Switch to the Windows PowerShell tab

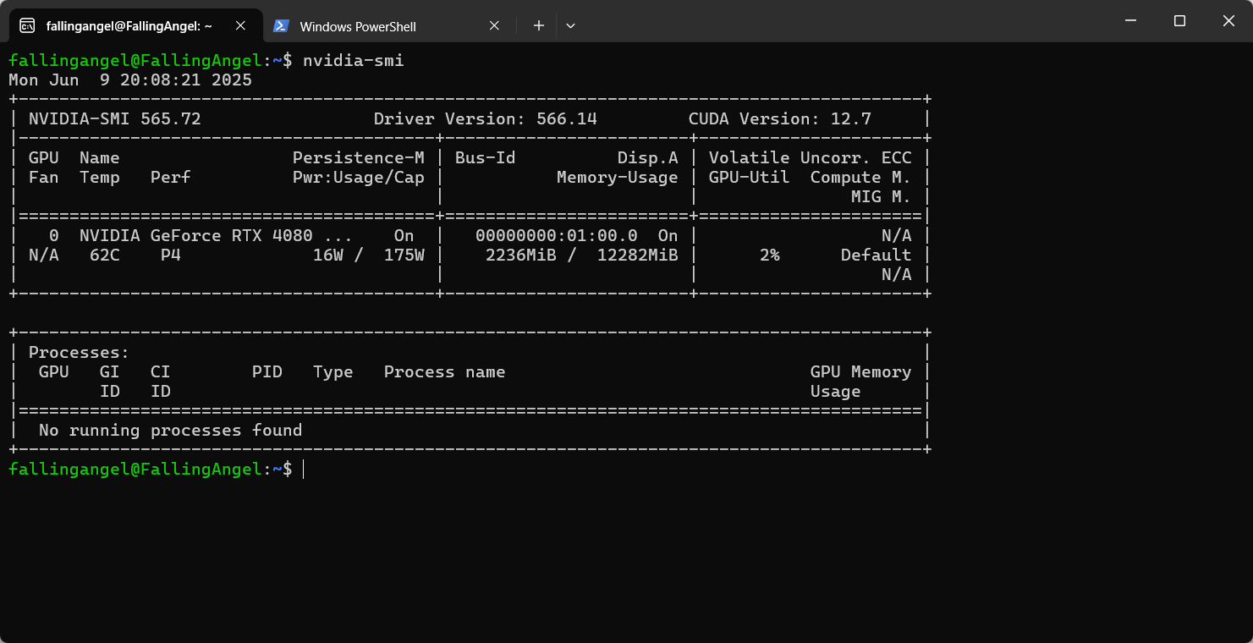(x=387, y=26)
